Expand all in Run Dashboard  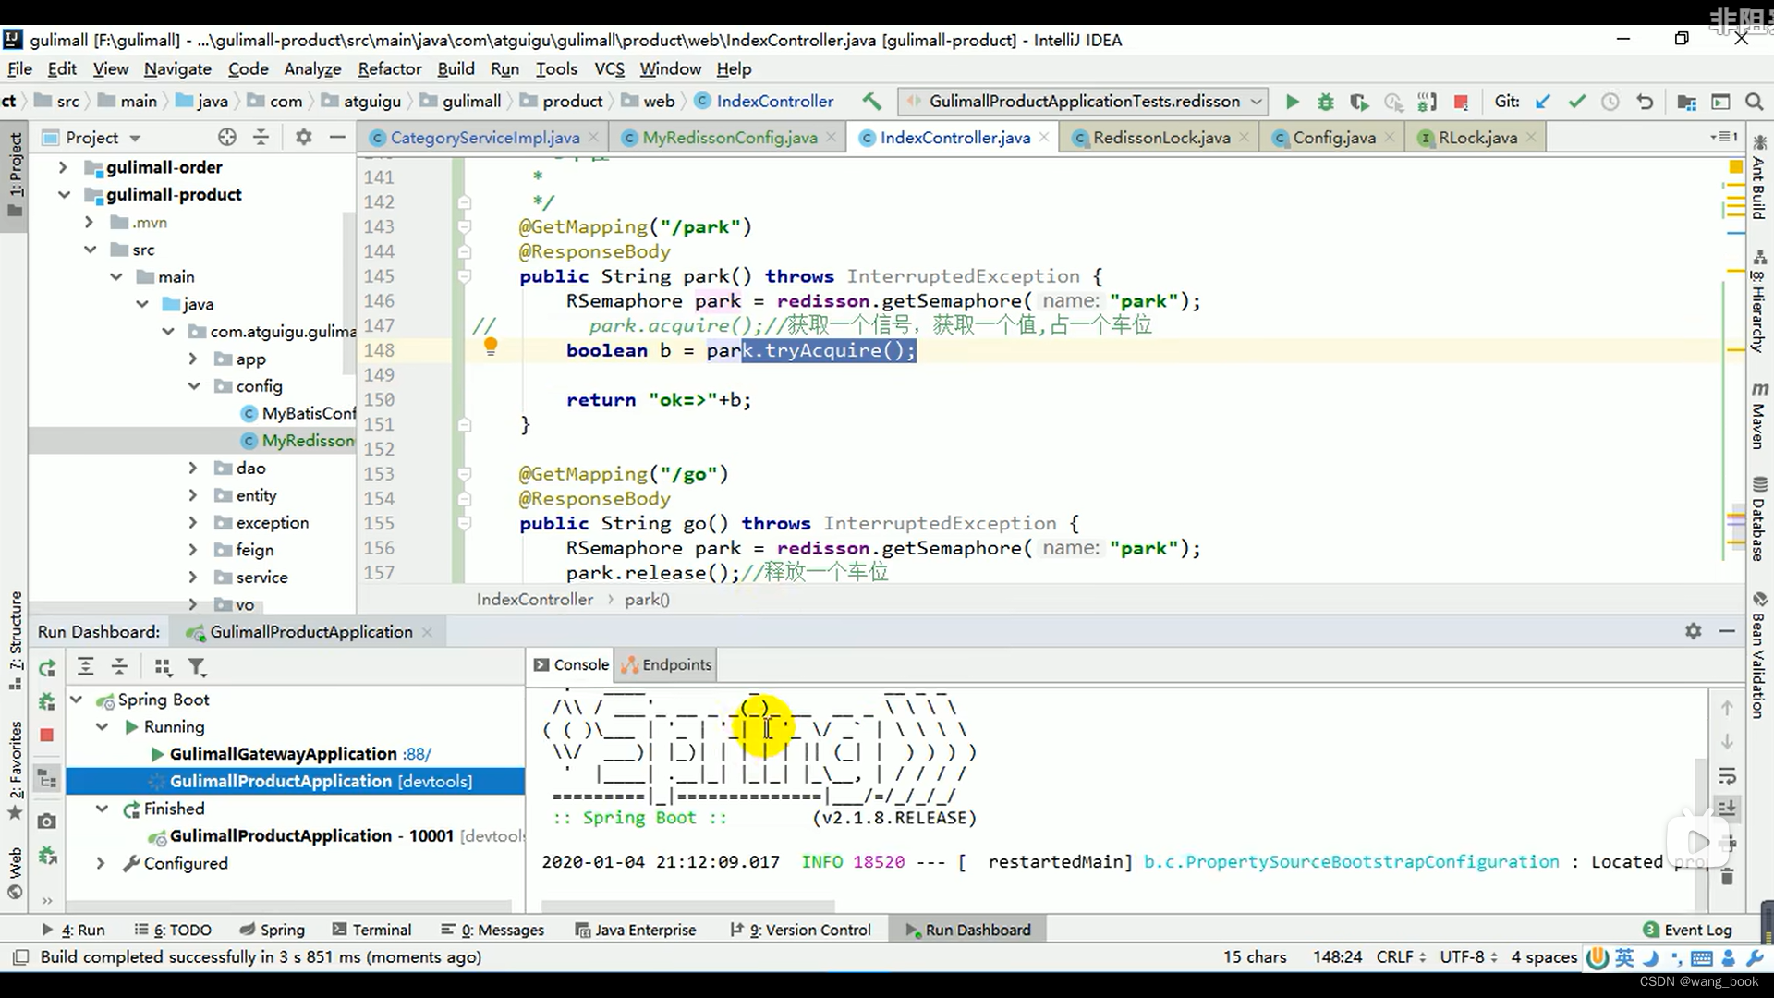[85, 666]
